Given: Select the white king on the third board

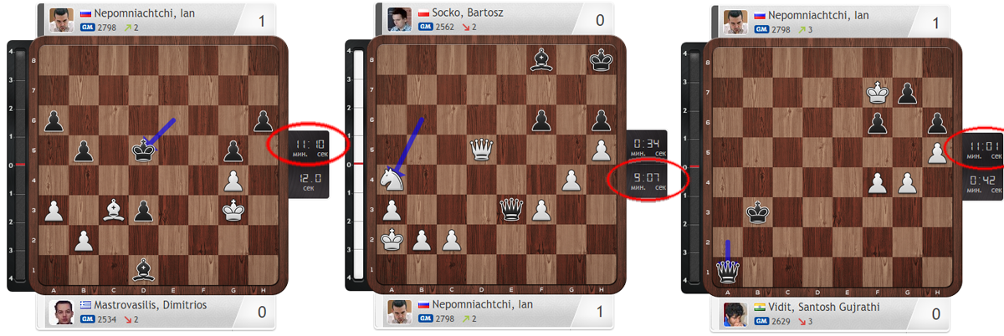Looking at the screenshot, I should click(x=878, y=92).
